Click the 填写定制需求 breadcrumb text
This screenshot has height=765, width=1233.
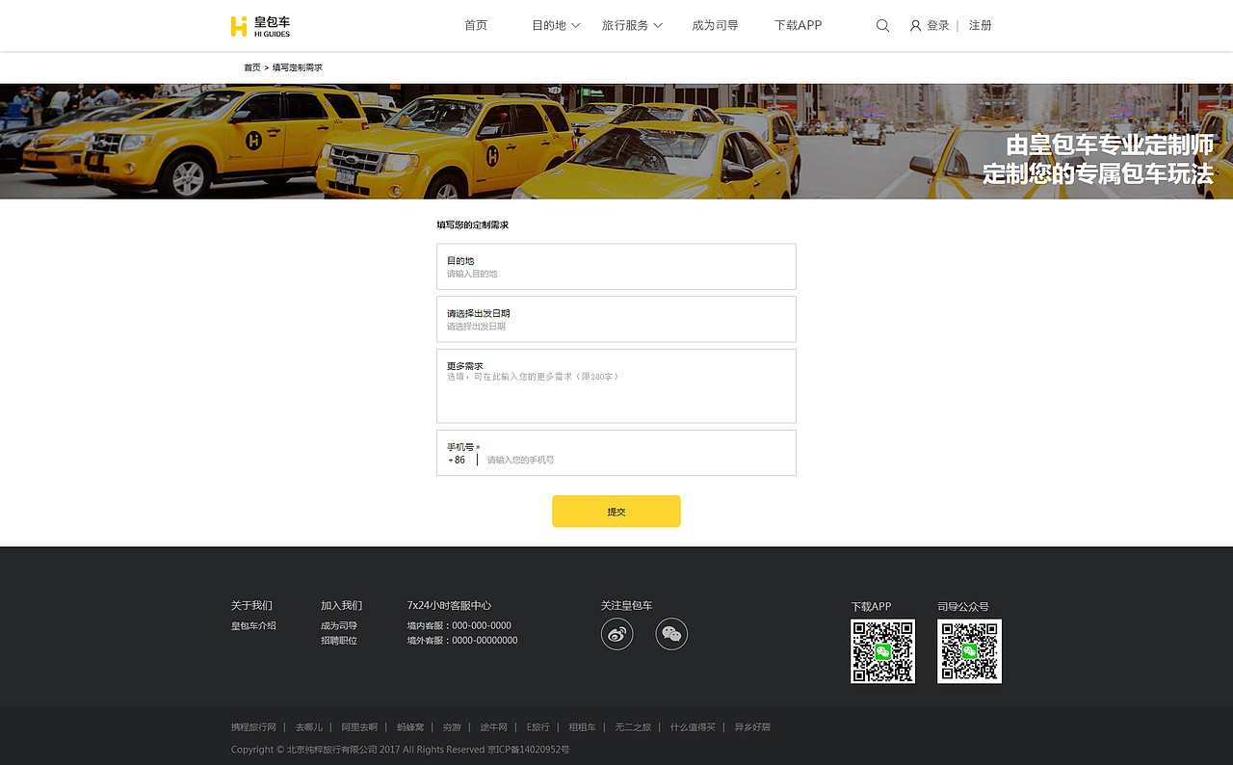tap(298, 67)
